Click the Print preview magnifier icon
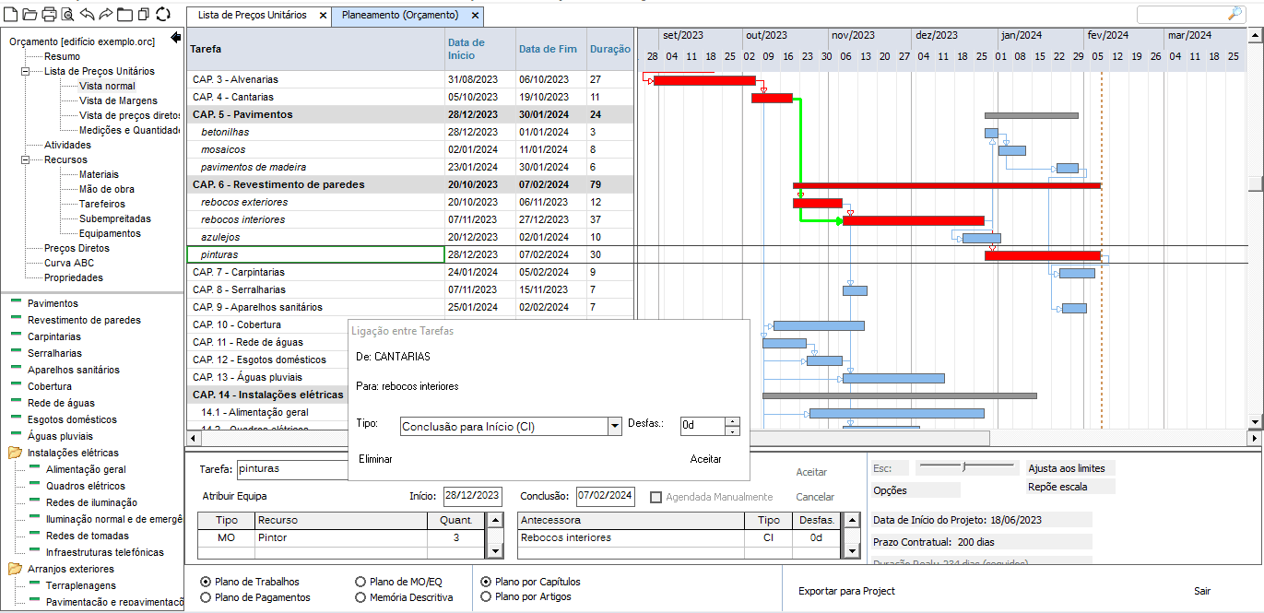 [x=68, y=14]
